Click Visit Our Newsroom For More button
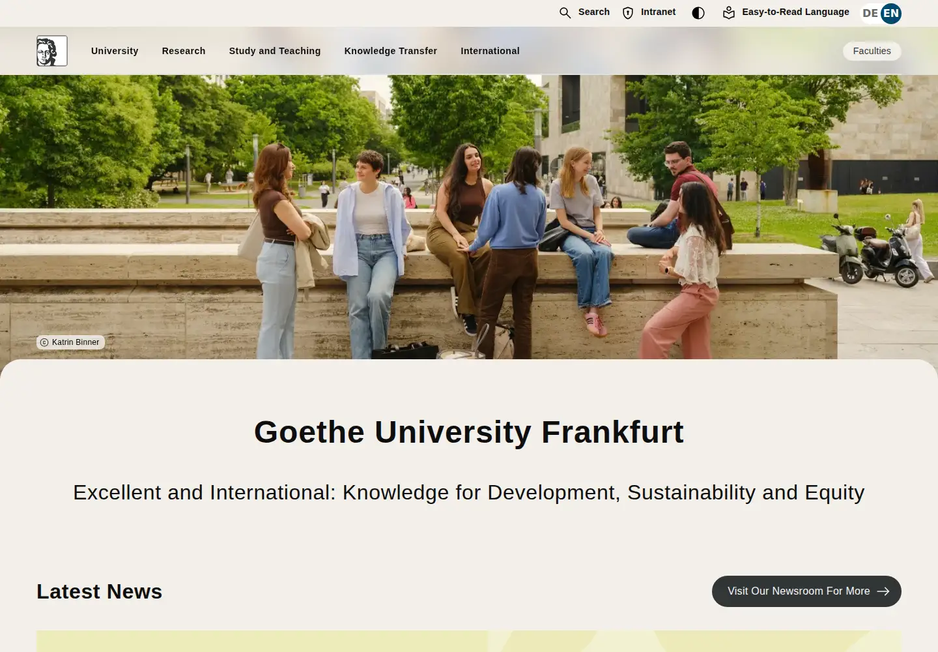The width and height of the screenshot is (938, 652). click(x=806, y=591)
